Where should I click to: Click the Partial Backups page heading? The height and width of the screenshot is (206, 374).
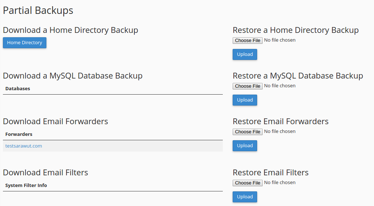click(38, 11)
